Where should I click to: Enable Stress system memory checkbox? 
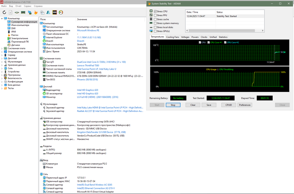tap(155, 23)
